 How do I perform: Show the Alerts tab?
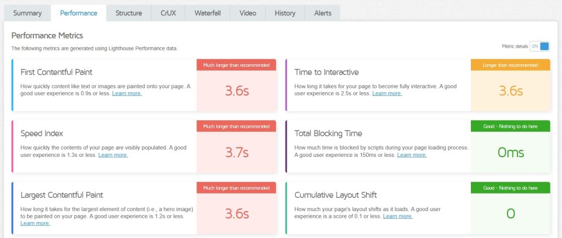pyautogui.click(x=323, y=13)
